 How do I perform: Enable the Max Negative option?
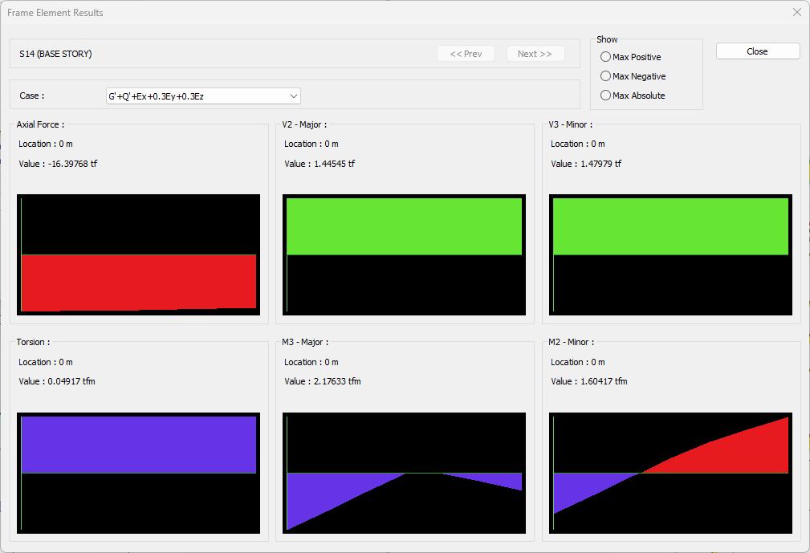(606, 76)
